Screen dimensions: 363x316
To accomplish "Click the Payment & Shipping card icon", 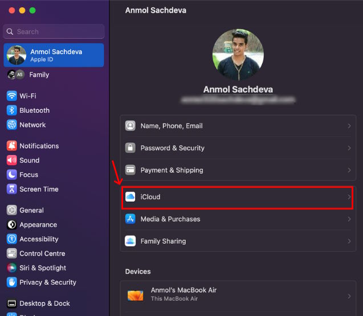I will (130, 170).
